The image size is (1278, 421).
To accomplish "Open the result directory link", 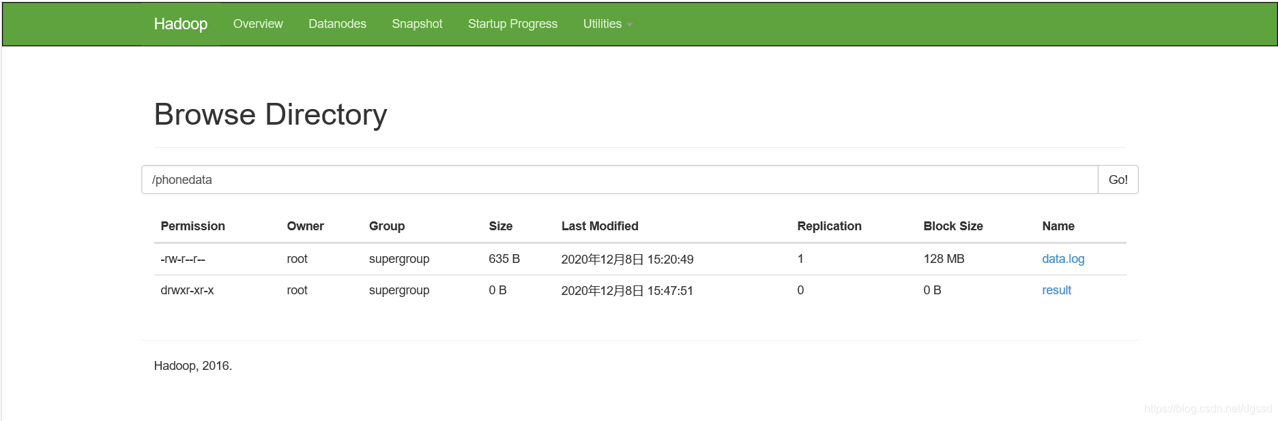I will (1056, 290).
